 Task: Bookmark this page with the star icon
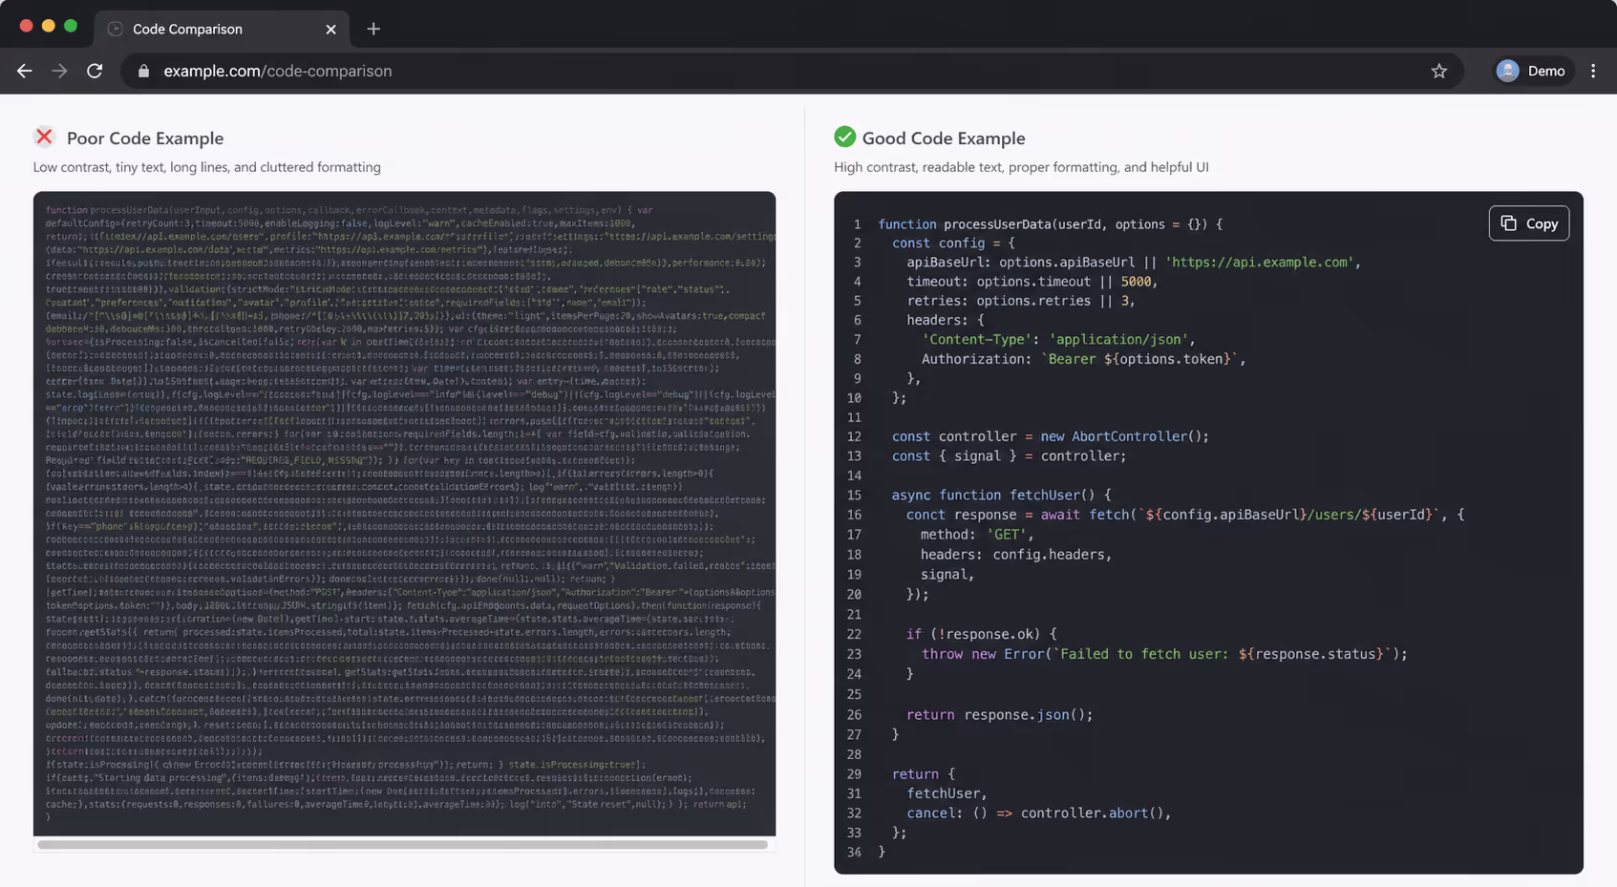[1438, 71]
